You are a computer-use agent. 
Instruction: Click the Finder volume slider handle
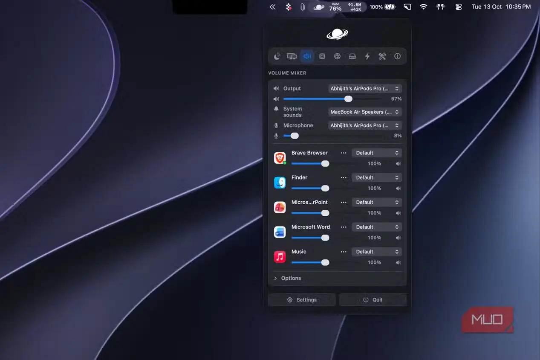pyautogui.click(x=325, y=188)
